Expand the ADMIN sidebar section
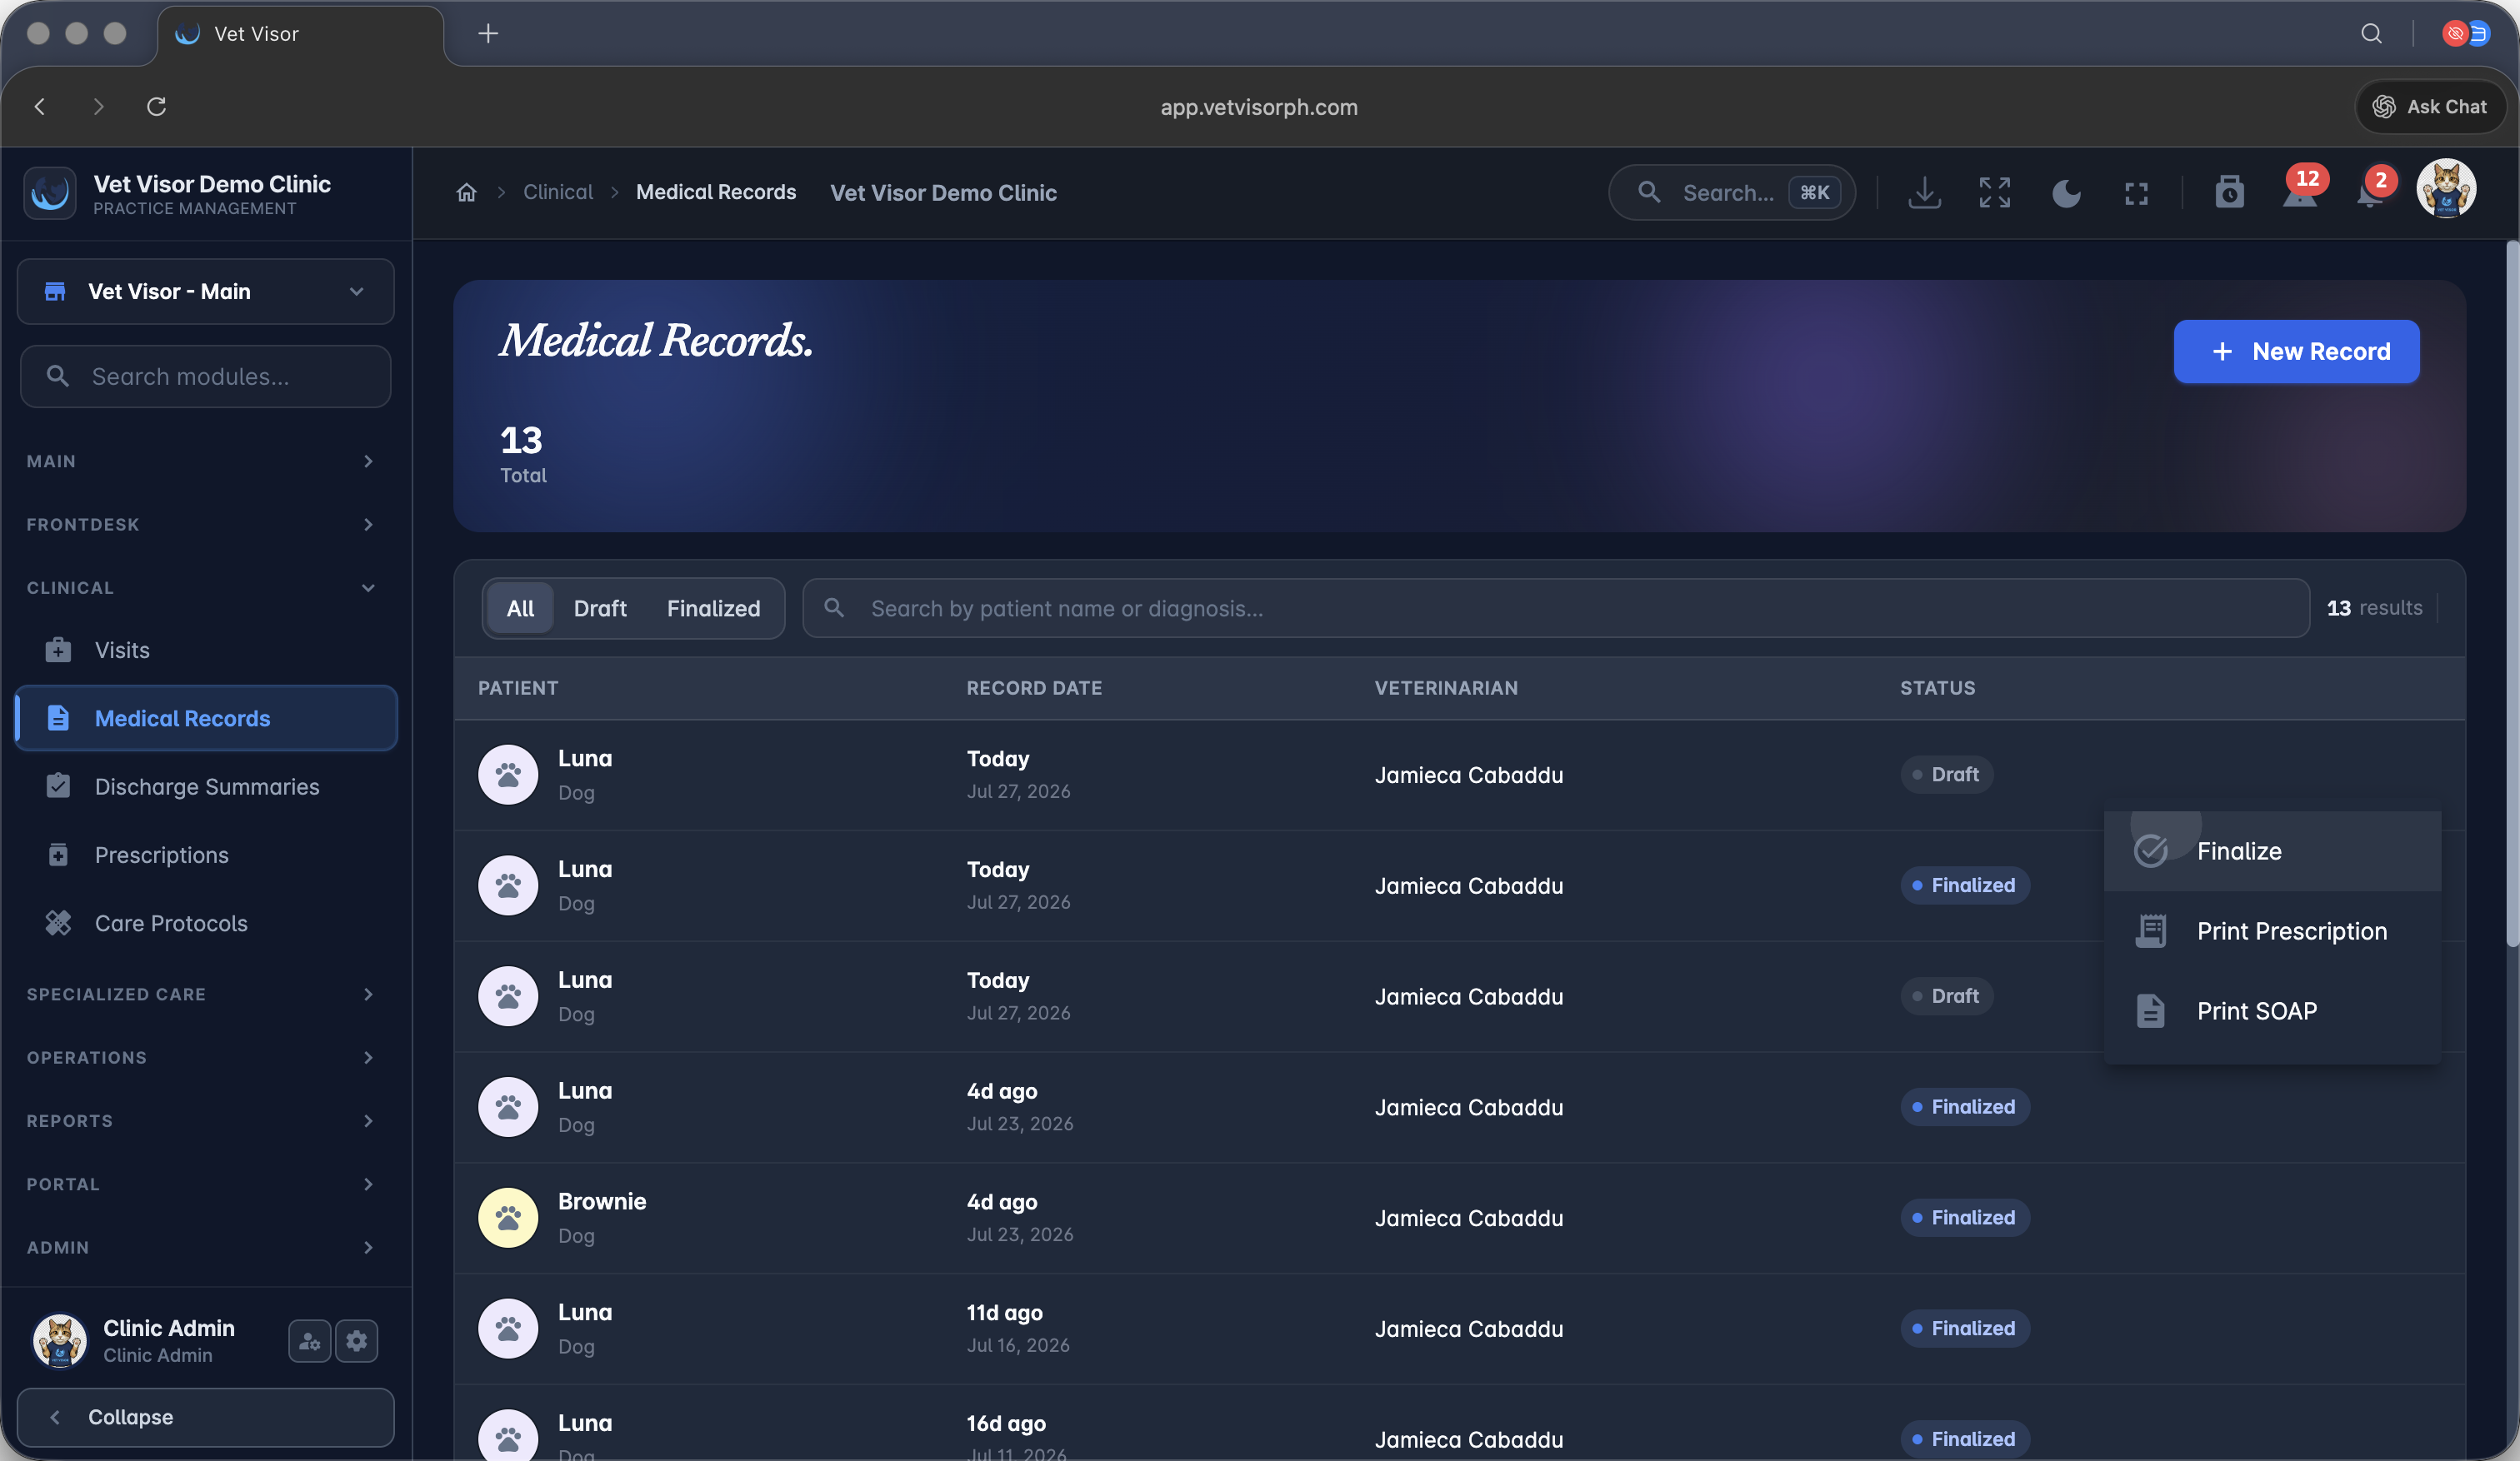 point(200,1247)
